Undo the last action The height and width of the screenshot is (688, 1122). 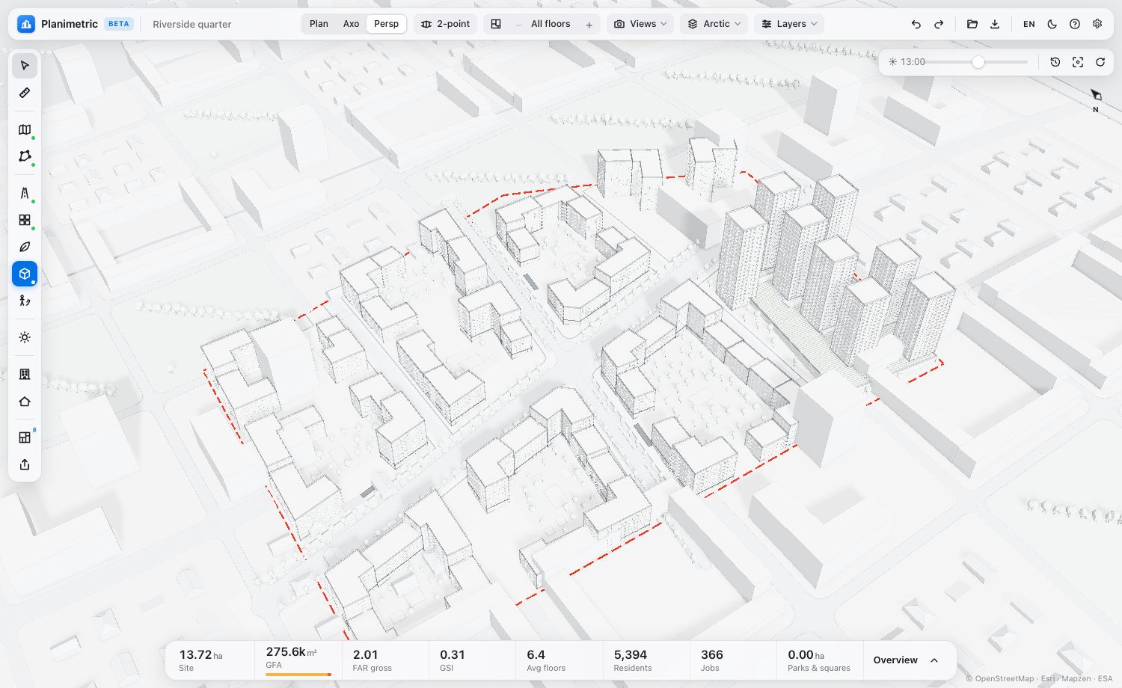pos(916,24)
